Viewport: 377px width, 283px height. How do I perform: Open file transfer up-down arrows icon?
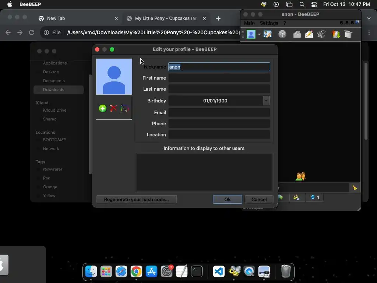click(x=336, y=34)
